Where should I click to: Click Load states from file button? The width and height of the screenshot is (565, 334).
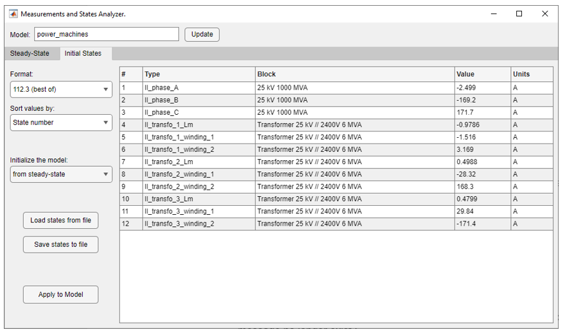click(x=60, y=221)
